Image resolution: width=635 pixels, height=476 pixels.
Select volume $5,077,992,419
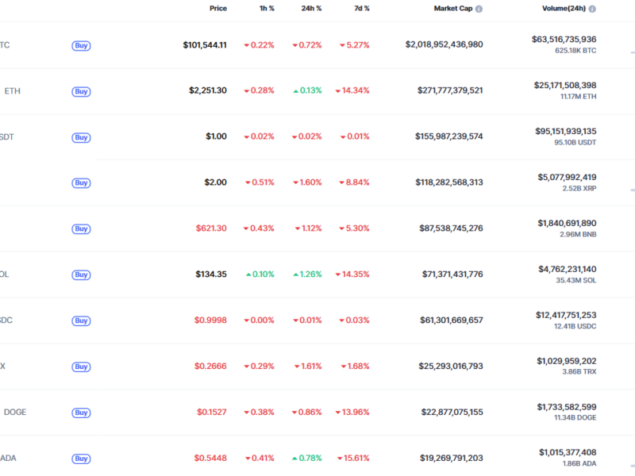[567, 177]
